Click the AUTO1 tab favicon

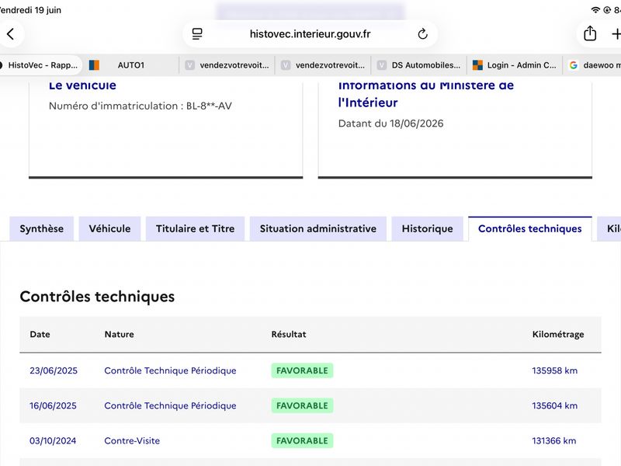94,65
